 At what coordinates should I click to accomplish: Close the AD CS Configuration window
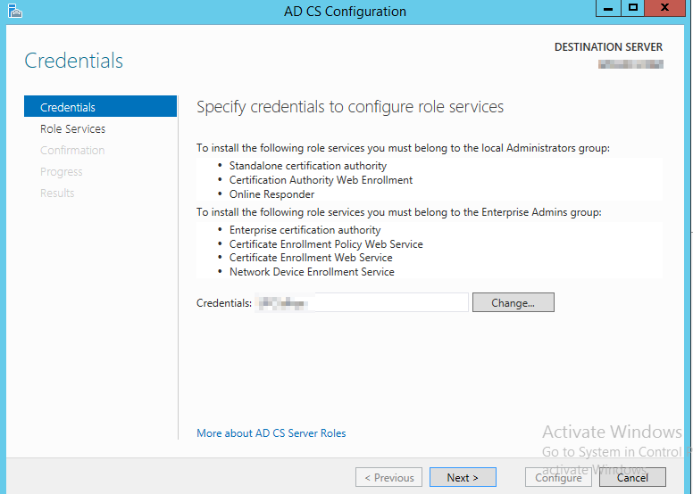667,9
